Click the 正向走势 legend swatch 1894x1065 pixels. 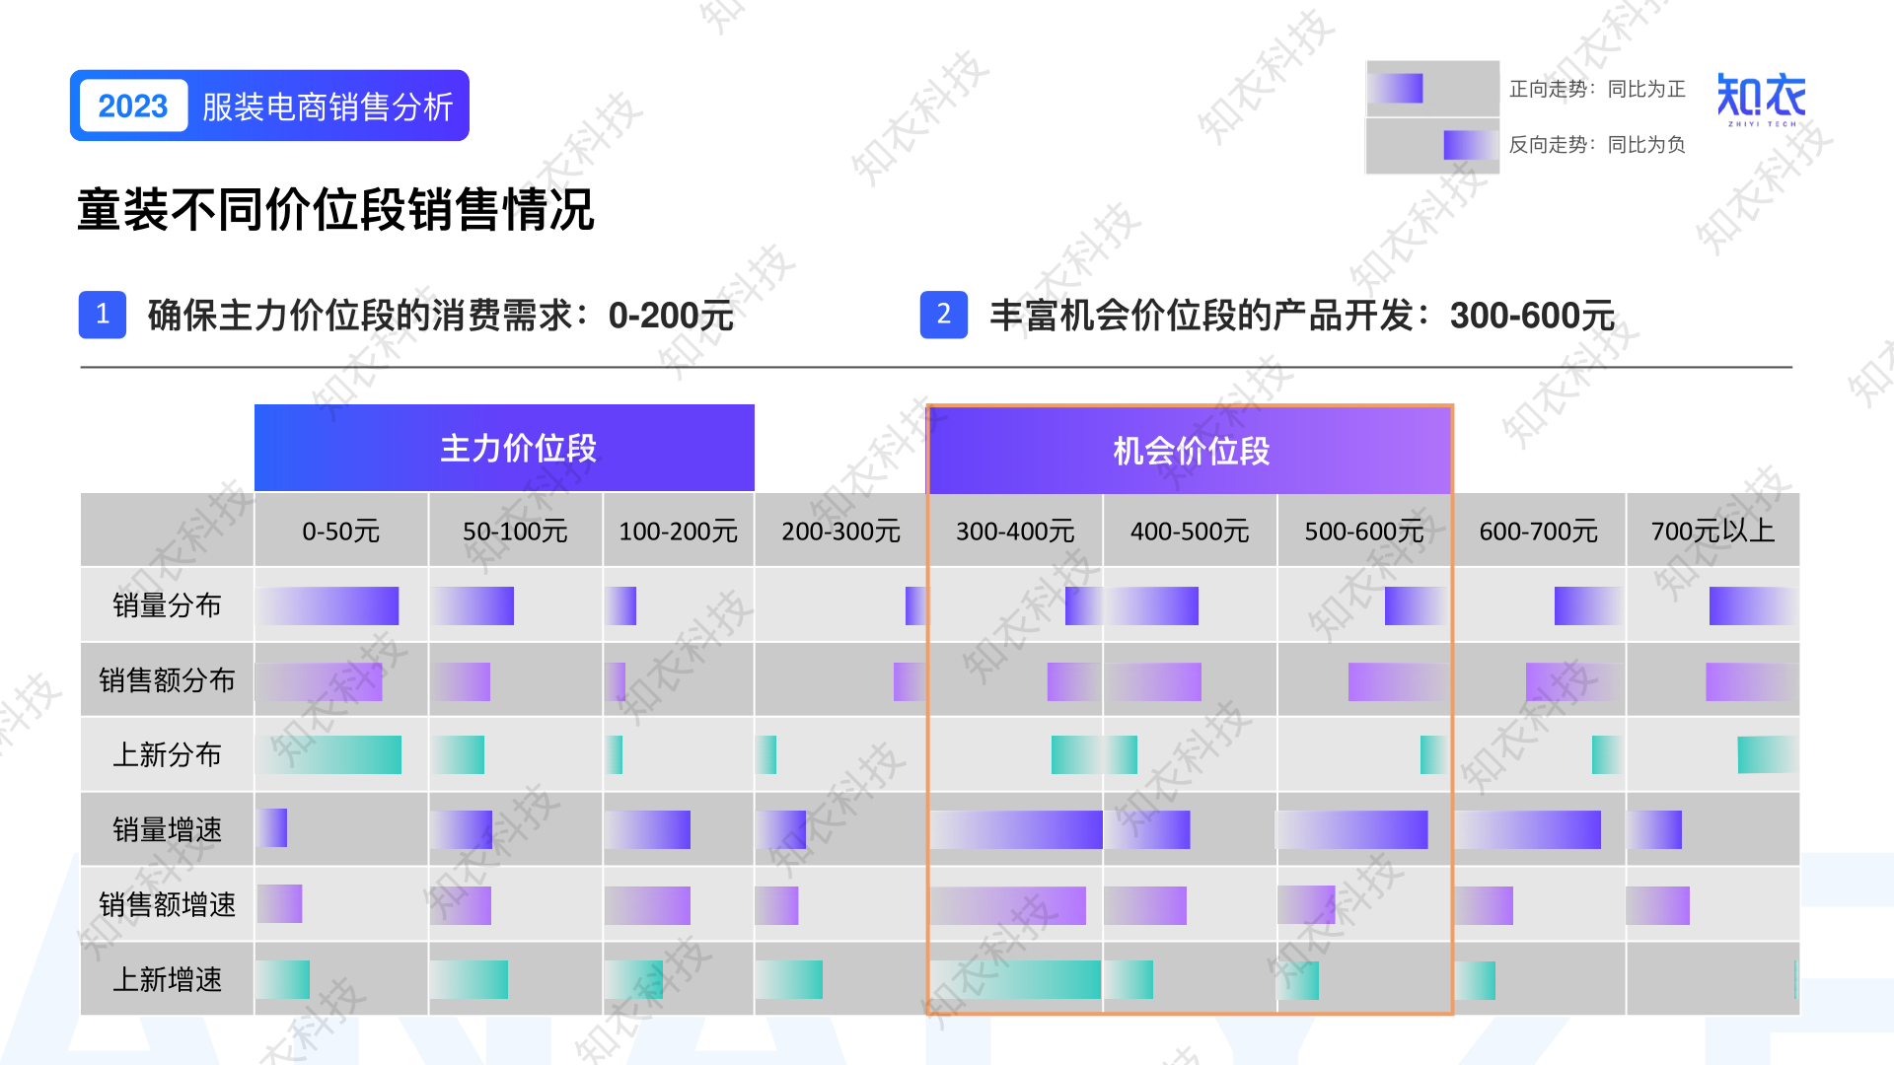pos(1396,89)
